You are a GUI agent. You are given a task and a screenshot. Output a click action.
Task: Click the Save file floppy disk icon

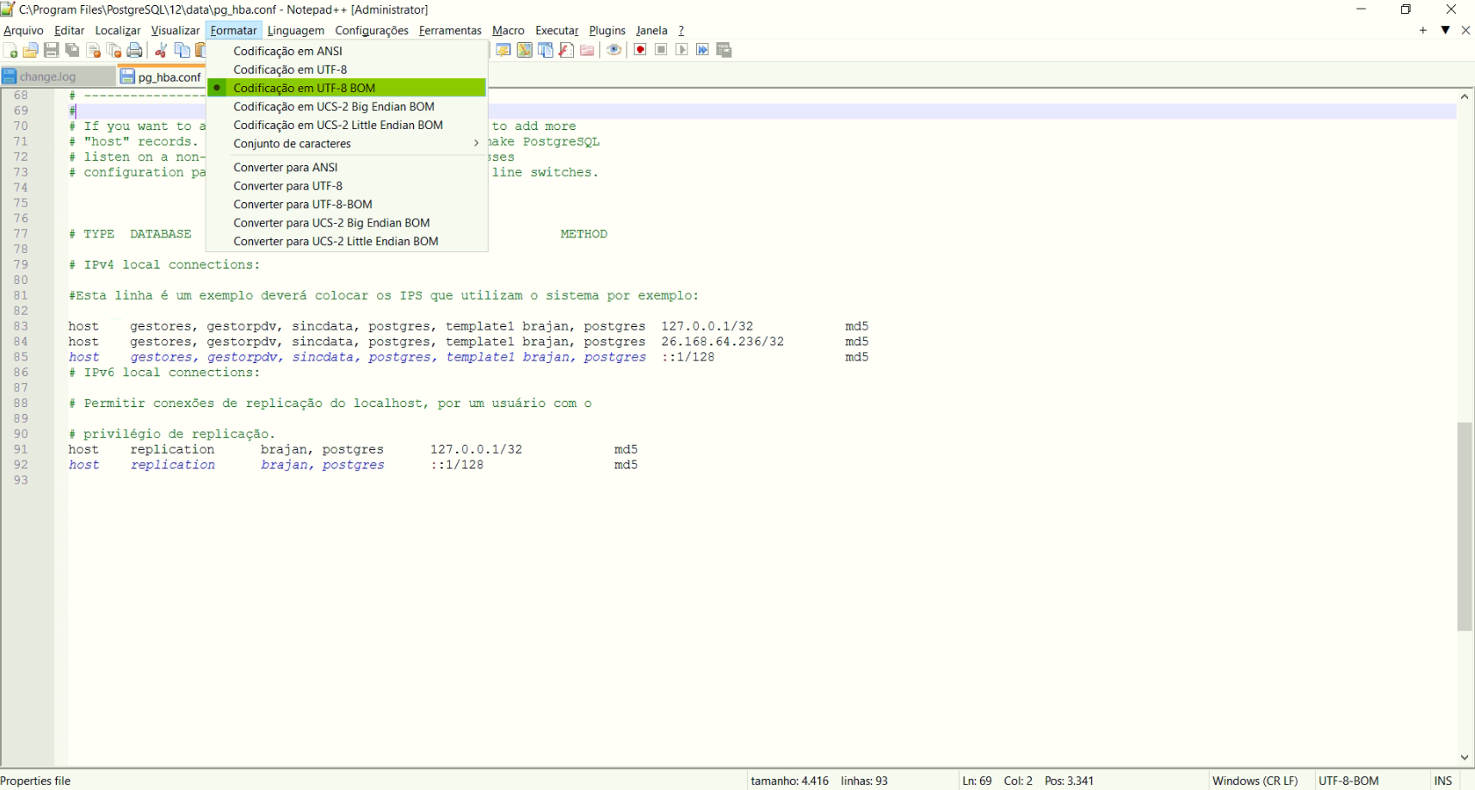pos(52,51)
